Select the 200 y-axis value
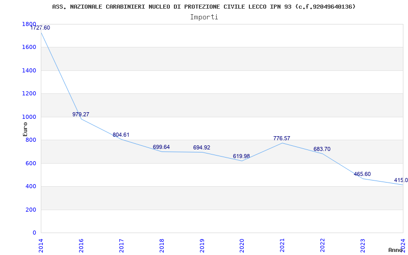 click(31, 210)
